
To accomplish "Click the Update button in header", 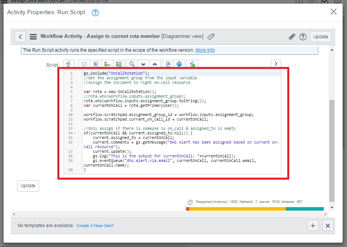I will click(x=321, y=36).
